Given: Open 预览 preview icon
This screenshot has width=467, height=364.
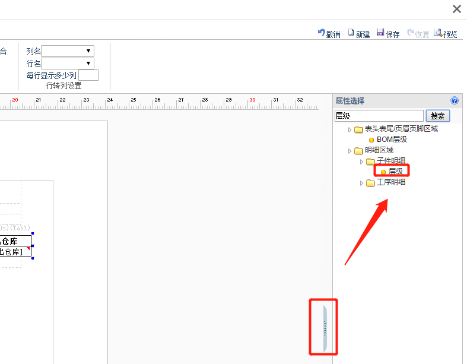Looking at the screenshot, I should point(437,33).
